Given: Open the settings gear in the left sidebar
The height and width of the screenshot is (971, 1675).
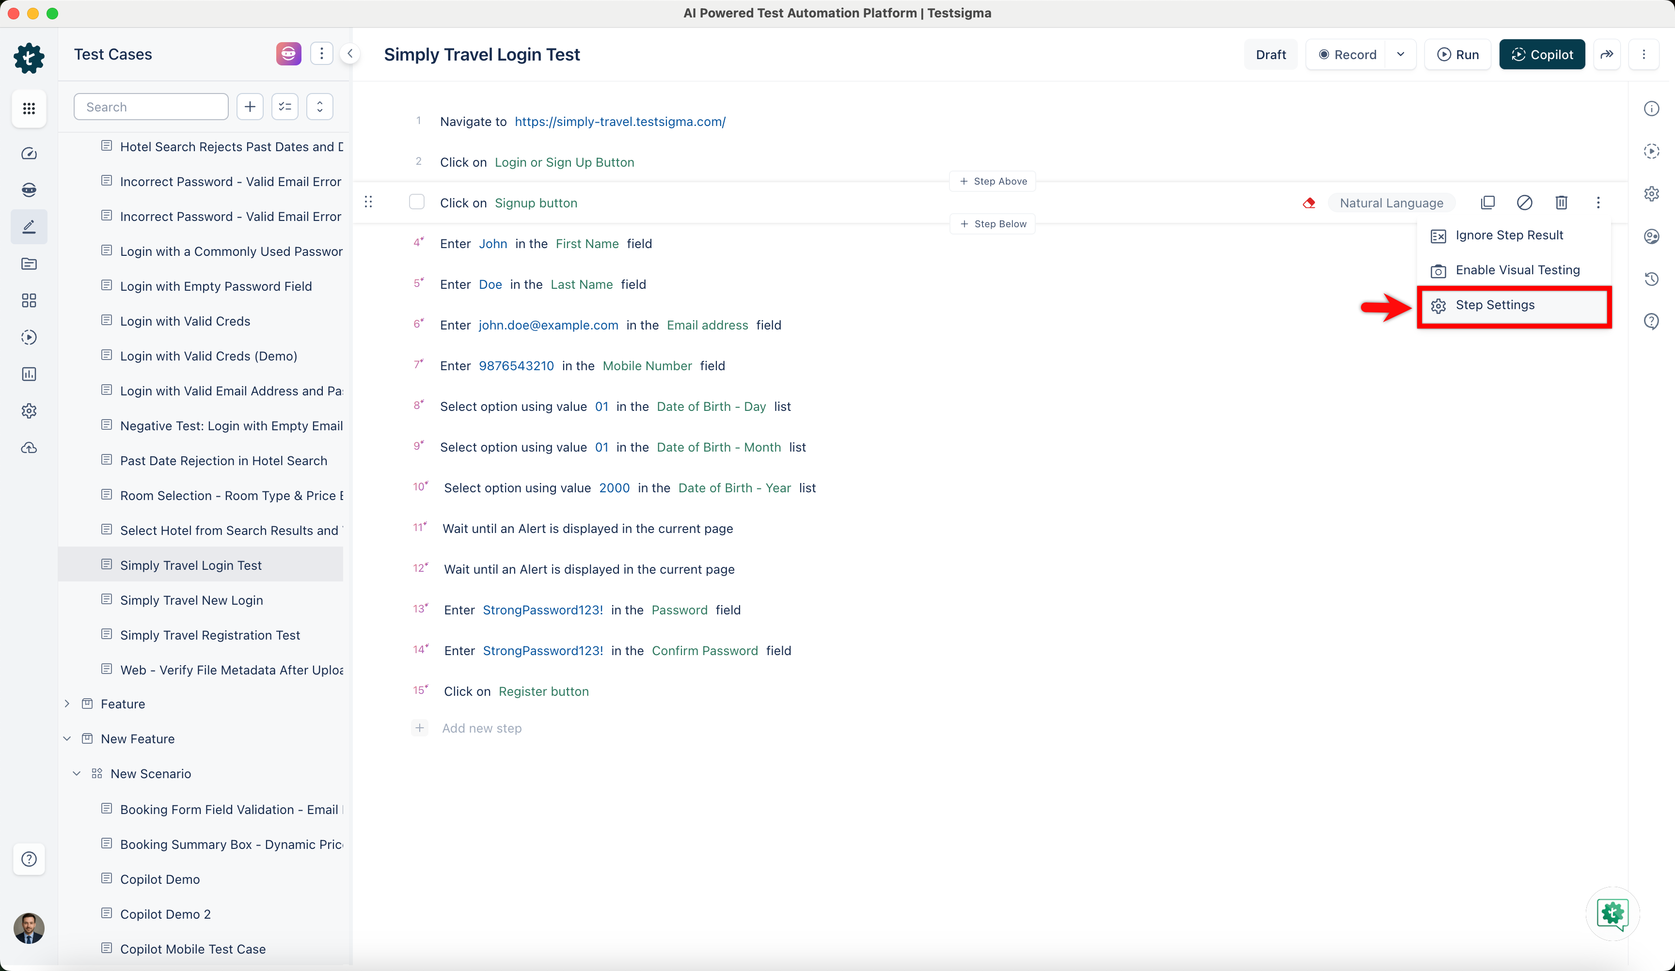Looking at the screenshot, I should (x=29, y=411).
